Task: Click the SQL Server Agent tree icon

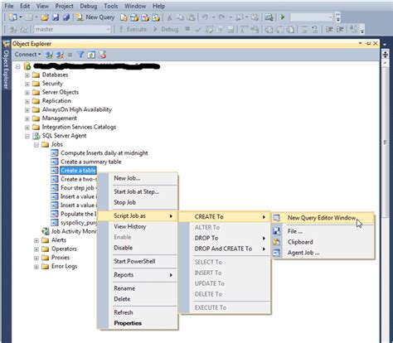Action: click(x=36, y=136)
